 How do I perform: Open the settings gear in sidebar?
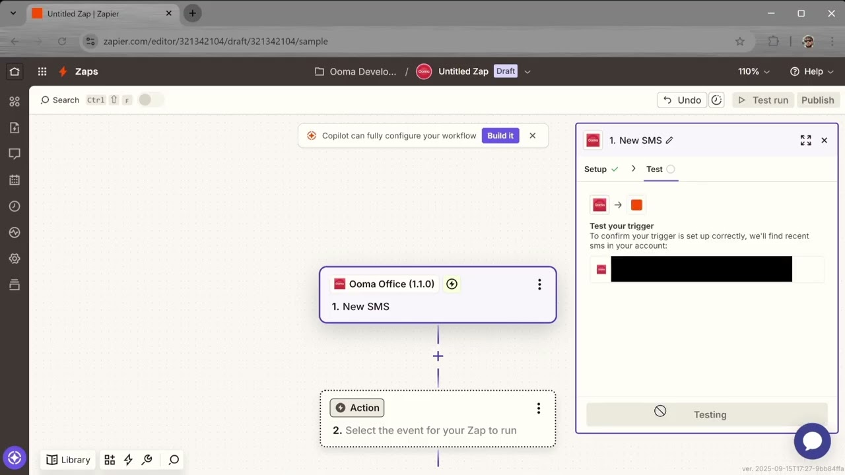coord(15,259)
